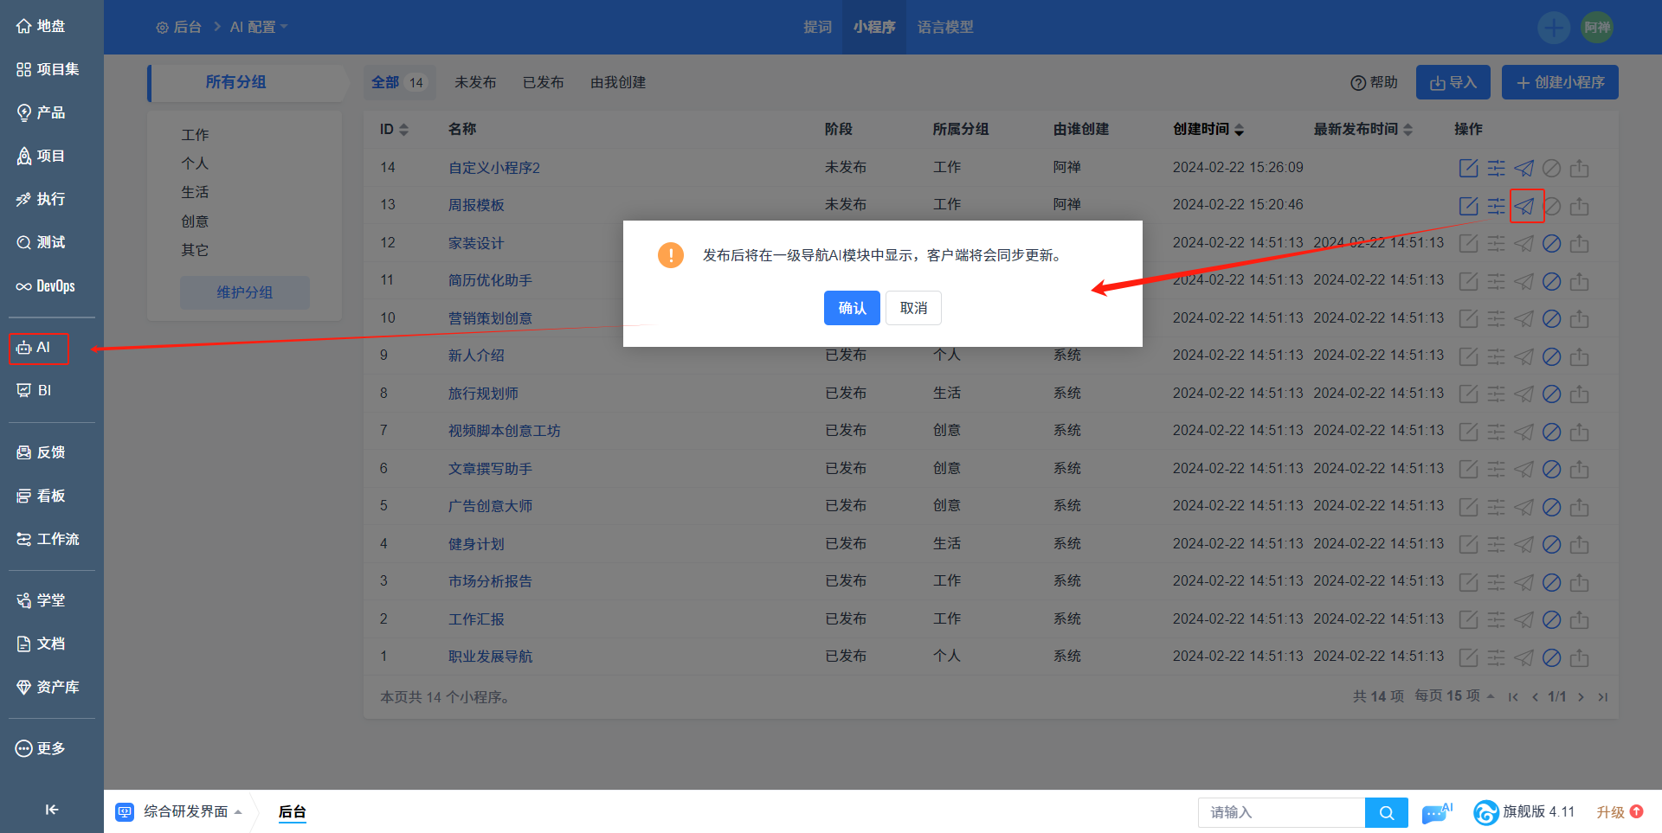Click the 请输入 search input field

click(x=1281, y=812)
